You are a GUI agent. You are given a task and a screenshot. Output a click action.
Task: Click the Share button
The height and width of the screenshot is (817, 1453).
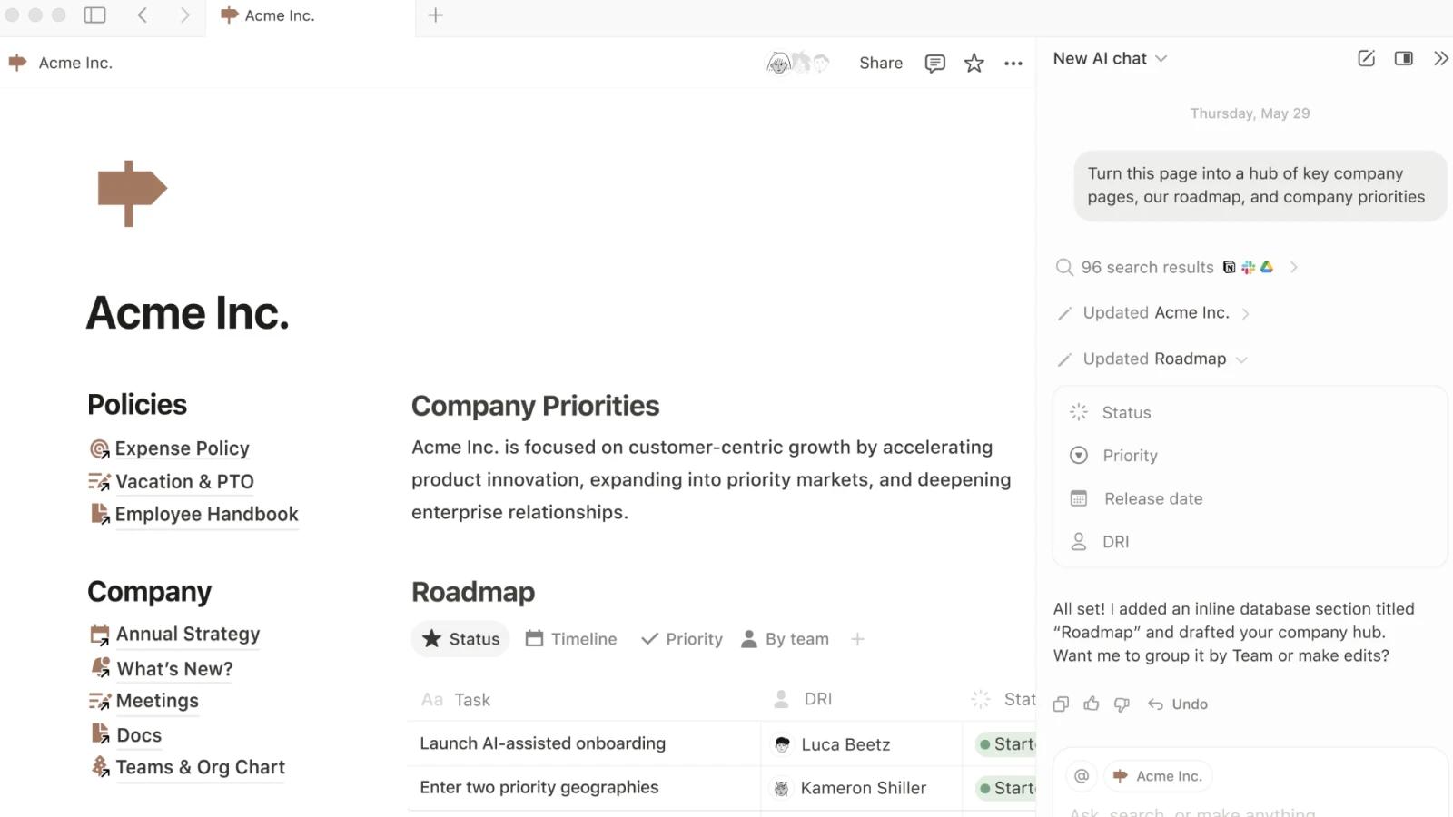pos(881,63)
